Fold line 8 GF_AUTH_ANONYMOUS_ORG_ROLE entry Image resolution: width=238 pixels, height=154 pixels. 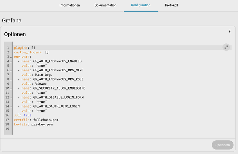(11, 80)
